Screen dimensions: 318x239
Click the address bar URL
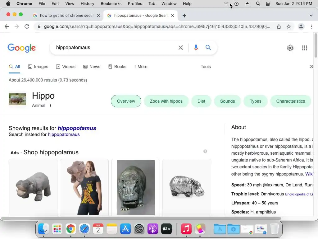157,26
